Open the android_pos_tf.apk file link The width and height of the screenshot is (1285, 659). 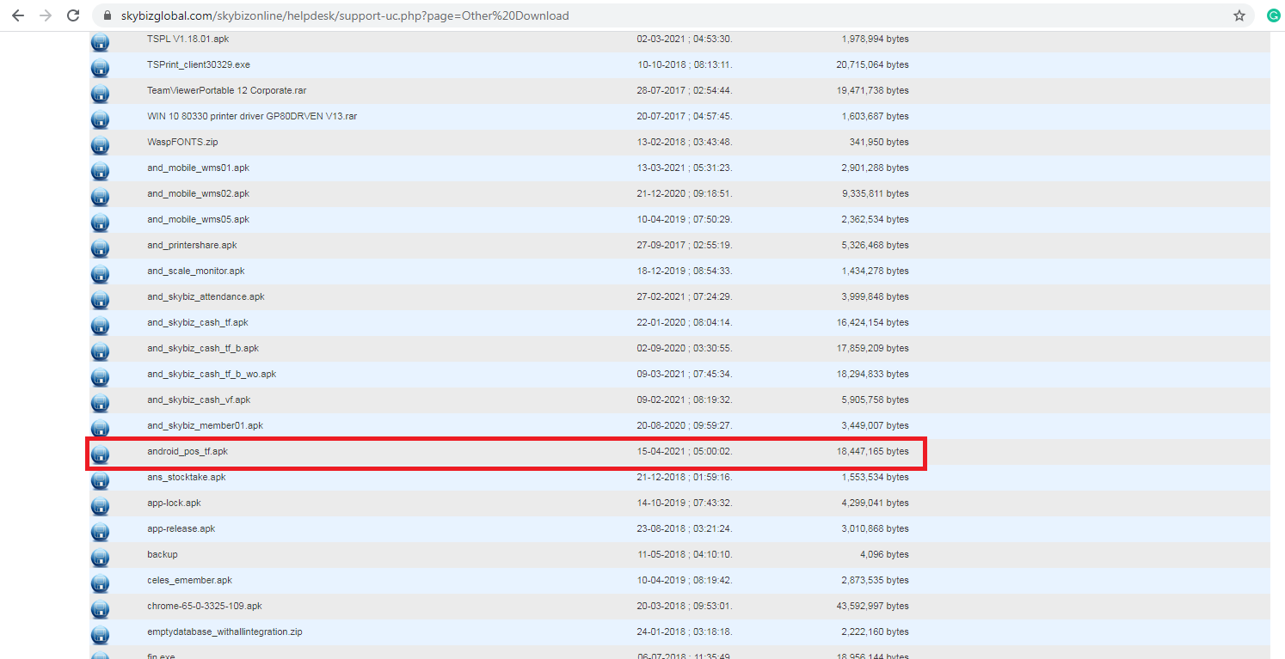tap(188, 451)
